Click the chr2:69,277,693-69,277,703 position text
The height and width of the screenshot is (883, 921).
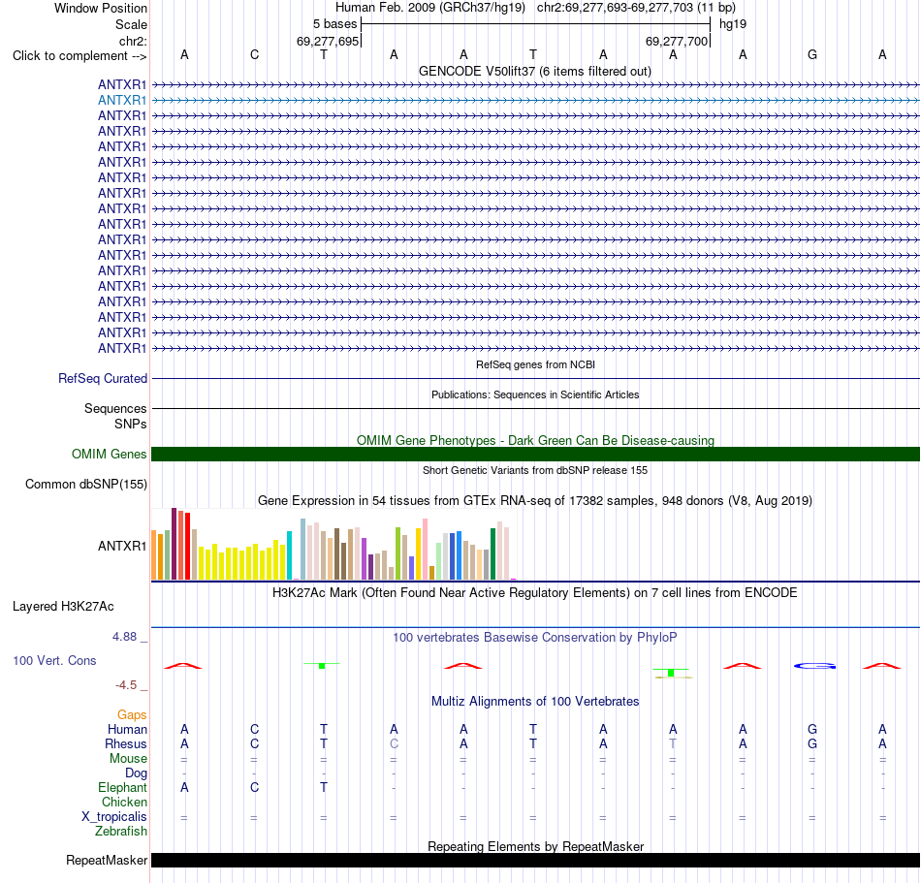pyautogui.click(x=615, y=8)
